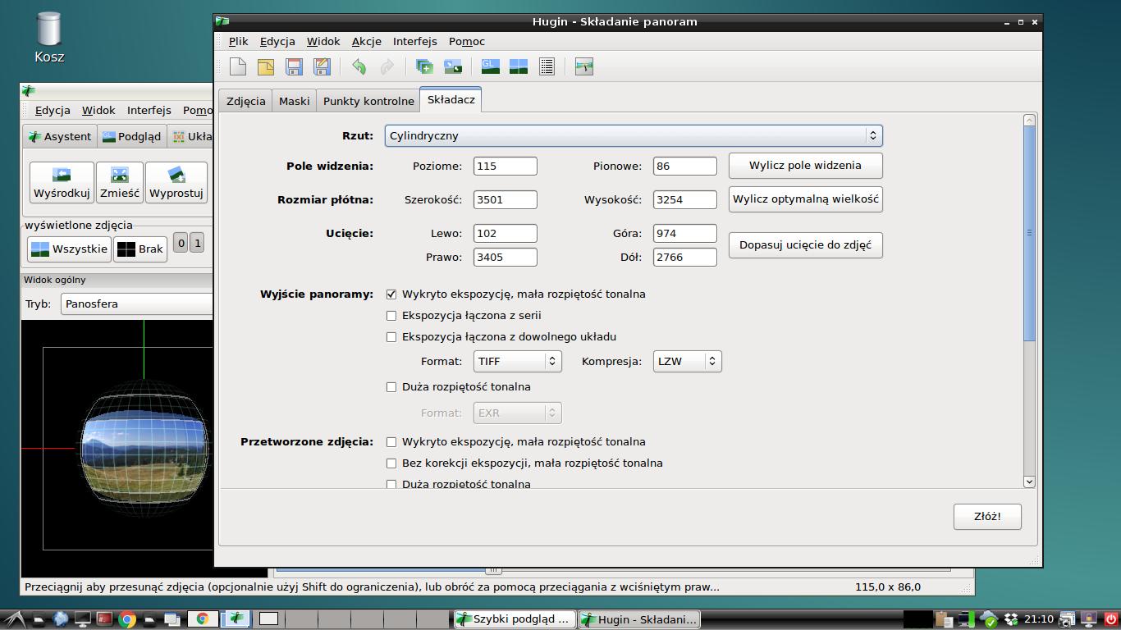This screenshot has height=630, width=1121.
Task: Switch to the Punkty kontrolne tab
Action: (368, 101)
